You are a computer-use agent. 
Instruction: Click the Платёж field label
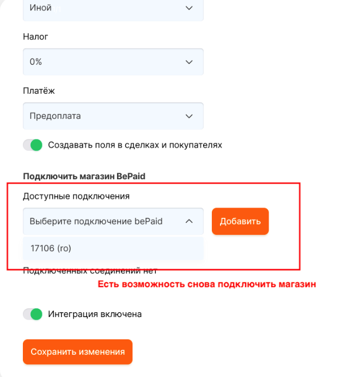pos(39,90)
